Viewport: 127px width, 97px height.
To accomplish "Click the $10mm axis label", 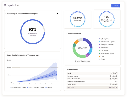I will click(9, 68).
